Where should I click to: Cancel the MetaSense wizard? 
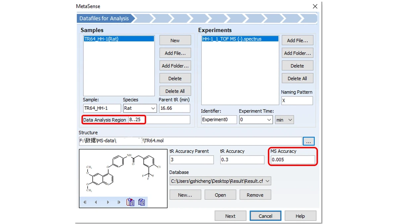pos(265,216)
